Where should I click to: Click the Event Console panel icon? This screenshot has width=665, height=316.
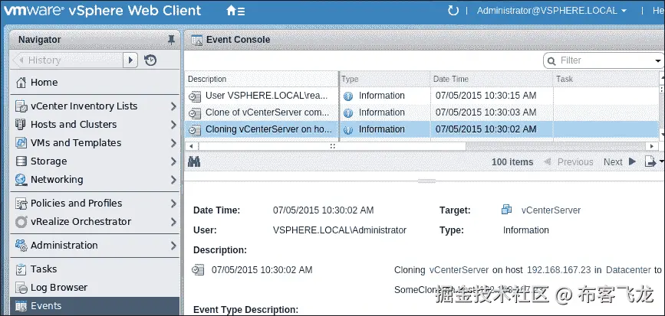click(196, 41)
